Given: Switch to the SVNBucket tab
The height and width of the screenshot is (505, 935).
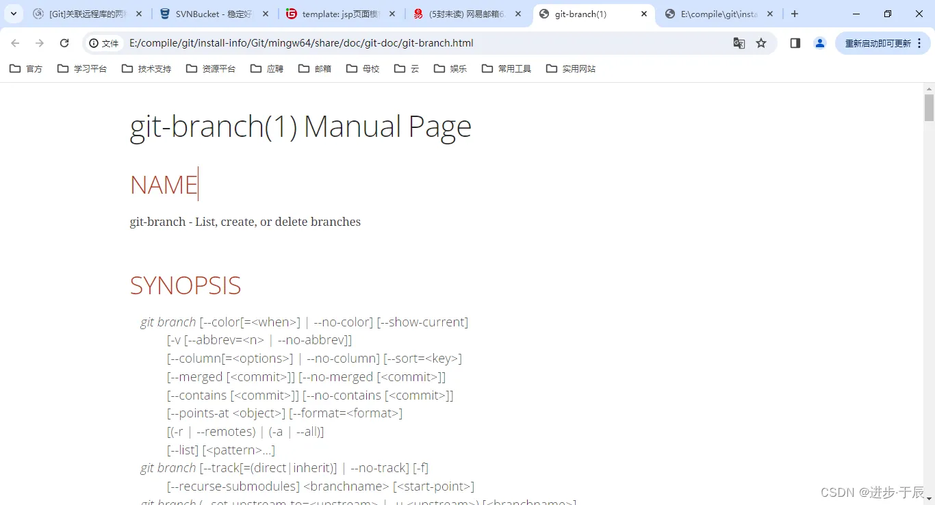Looking at the screenshot, I should click(x=214, y=14).
